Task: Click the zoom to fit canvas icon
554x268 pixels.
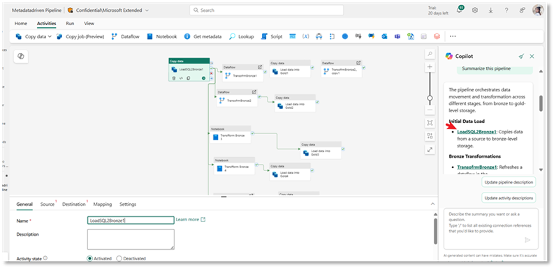Action: point(430,123)
